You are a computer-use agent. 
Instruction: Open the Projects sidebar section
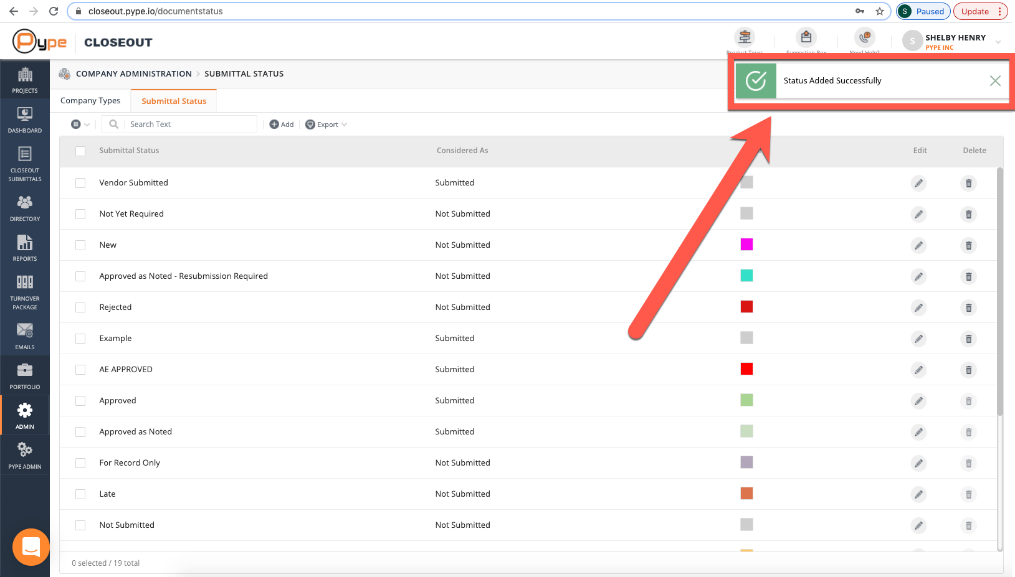click(25, 80)
